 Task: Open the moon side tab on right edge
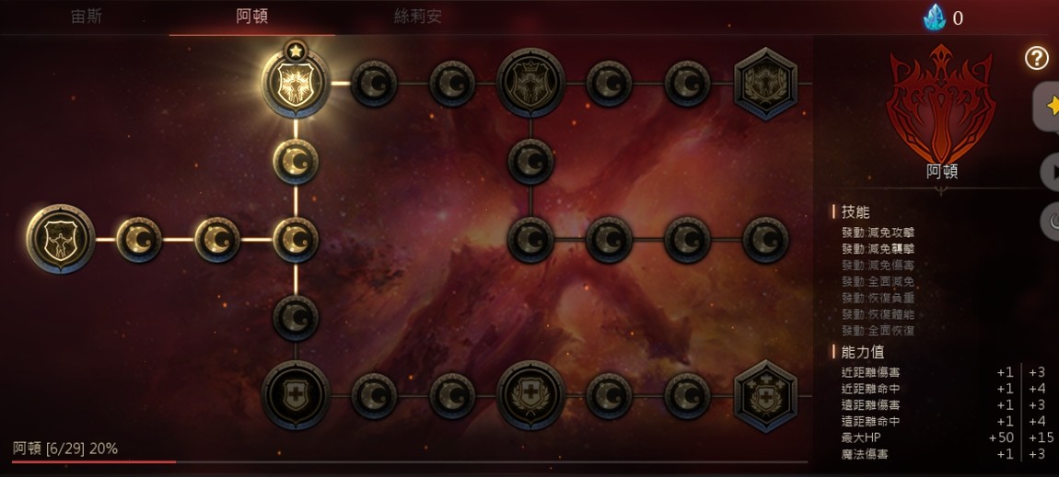pos(1050,219)
